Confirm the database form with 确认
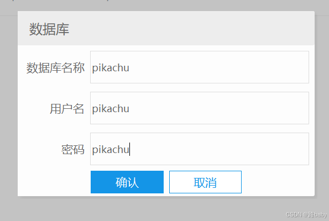Image resolution: width=329 pixels, height=221 pixels. 127,182
